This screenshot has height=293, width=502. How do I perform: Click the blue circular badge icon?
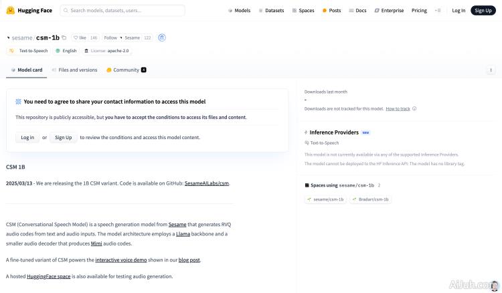point(162,38)
